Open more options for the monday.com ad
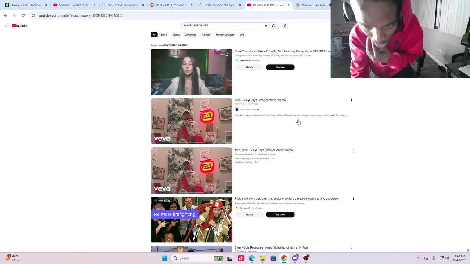The height and width of the screenshot is (264, 470). pos(353,199)
